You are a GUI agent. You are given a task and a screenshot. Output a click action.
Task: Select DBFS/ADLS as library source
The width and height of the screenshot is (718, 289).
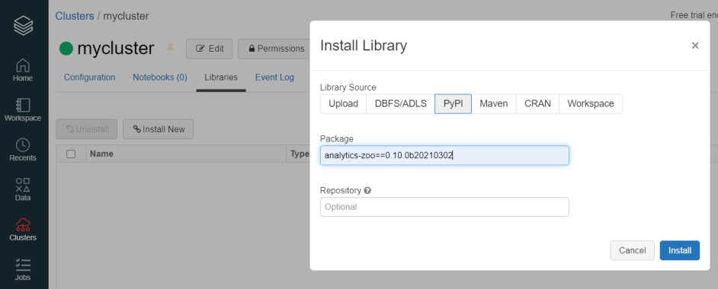pos(401,103)
